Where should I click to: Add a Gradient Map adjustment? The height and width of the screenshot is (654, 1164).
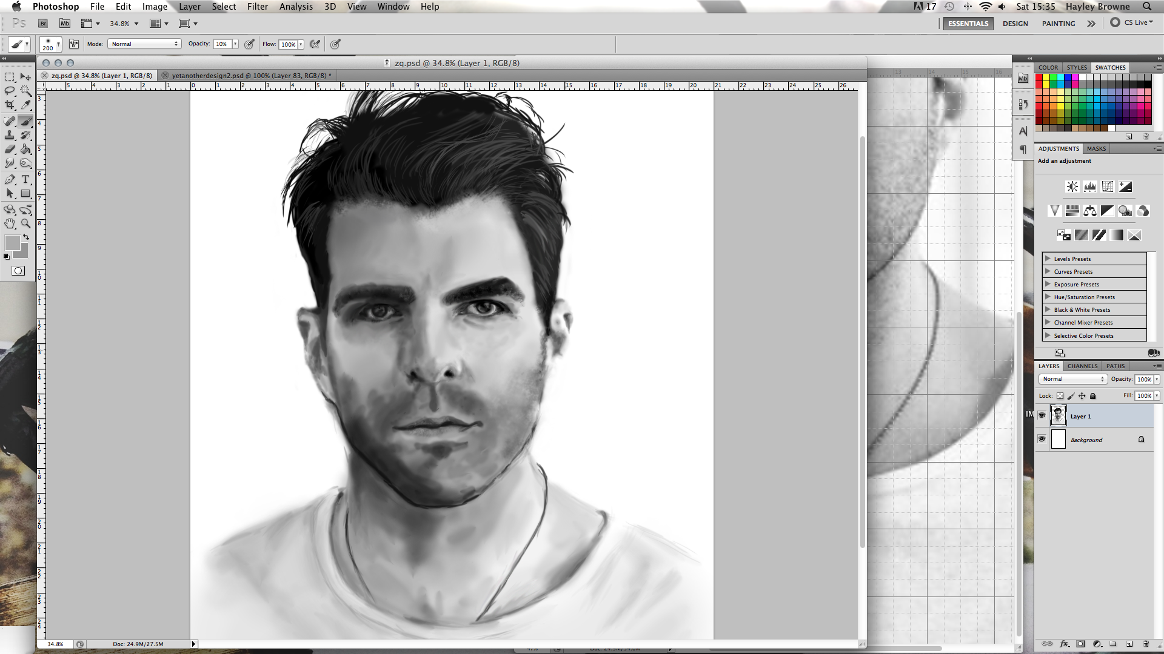[x=1117, y=235]
